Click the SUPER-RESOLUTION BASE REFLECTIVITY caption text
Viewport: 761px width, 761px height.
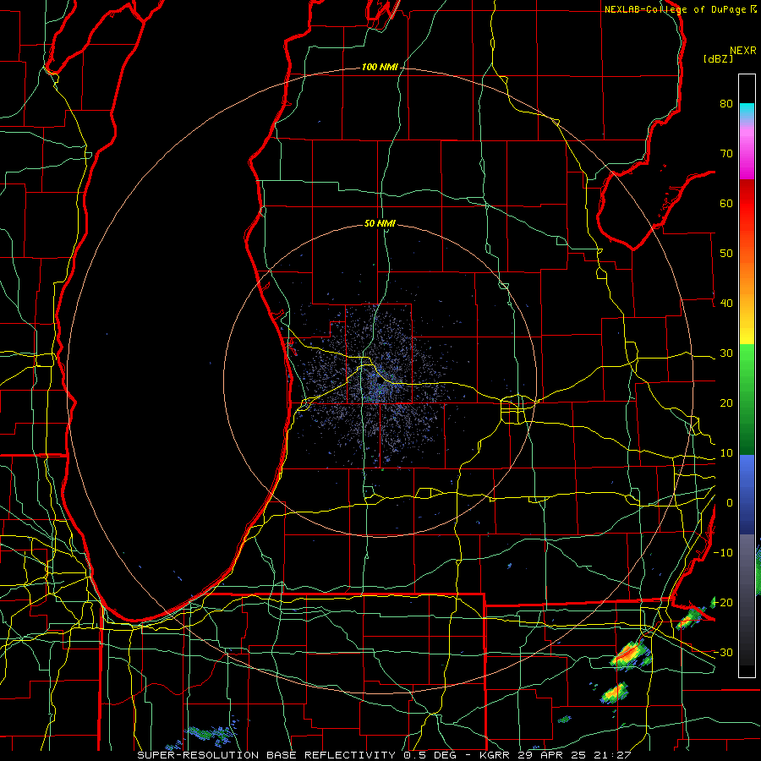[x=266, y=755]
